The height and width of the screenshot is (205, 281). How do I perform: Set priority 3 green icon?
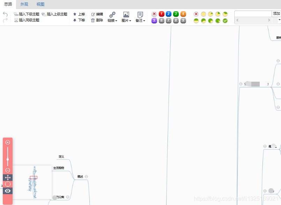176,14
